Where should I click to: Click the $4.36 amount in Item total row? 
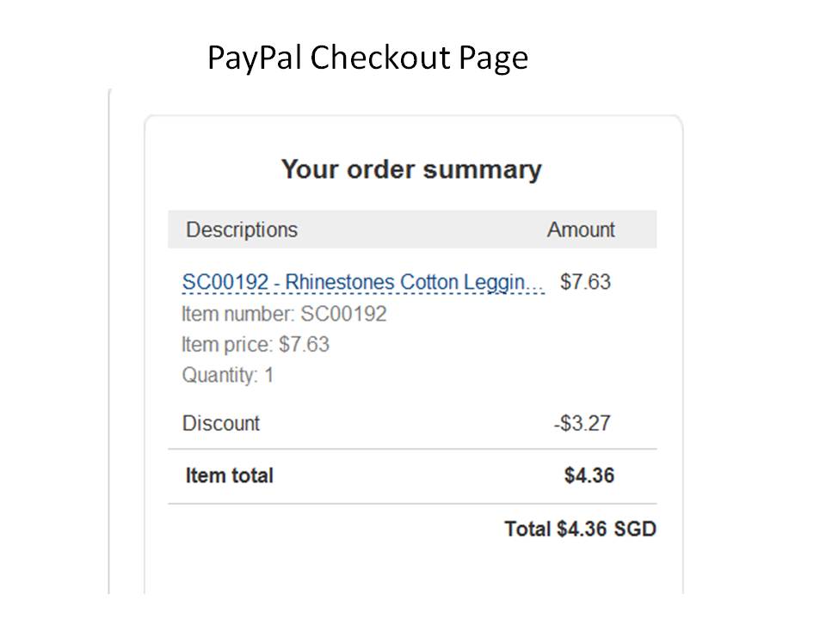[589, 475]
